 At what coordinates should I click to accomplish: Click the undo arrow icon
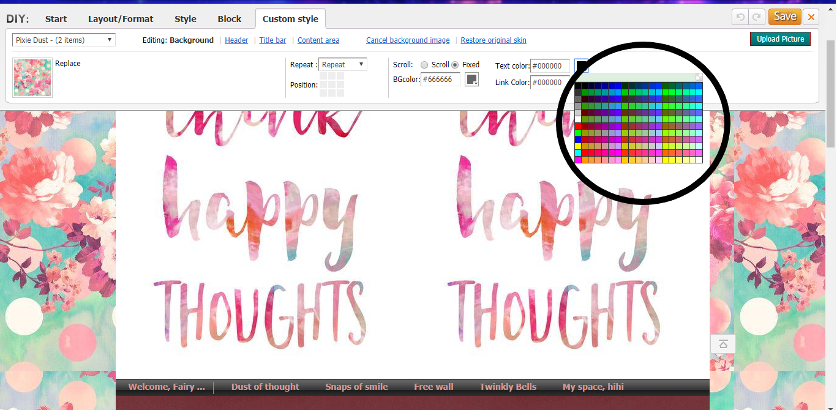740,17
